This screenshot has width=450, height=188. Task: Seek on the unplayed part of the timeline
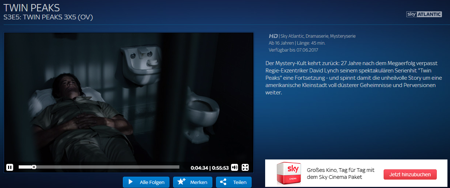(x=107, y=167)
